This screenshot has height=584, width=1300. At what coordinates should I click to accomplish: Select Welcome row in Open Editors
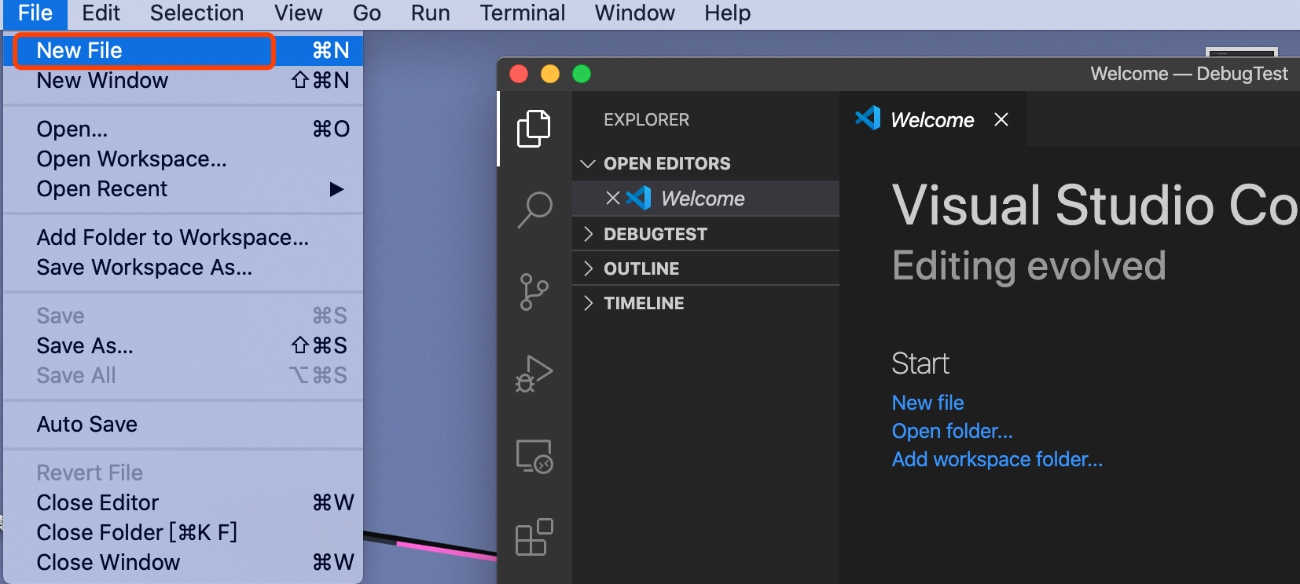point(706,198)
